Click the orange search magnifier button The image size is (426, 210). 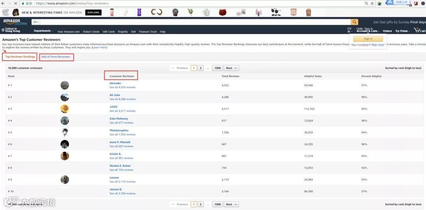click(354, 22)
